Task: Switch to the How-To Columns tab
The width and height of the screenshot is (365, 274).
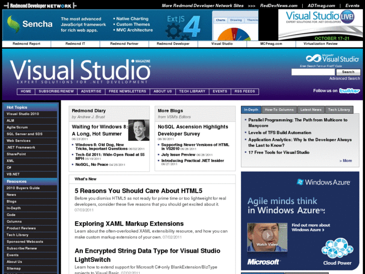Action: [x=279, y=110]
